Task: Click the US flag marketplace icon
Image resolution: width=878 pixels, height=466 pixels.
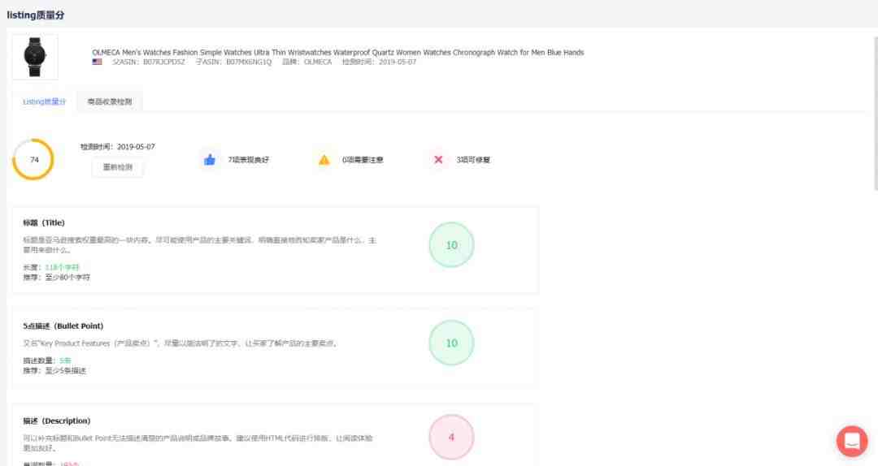Action: [98, 62]
